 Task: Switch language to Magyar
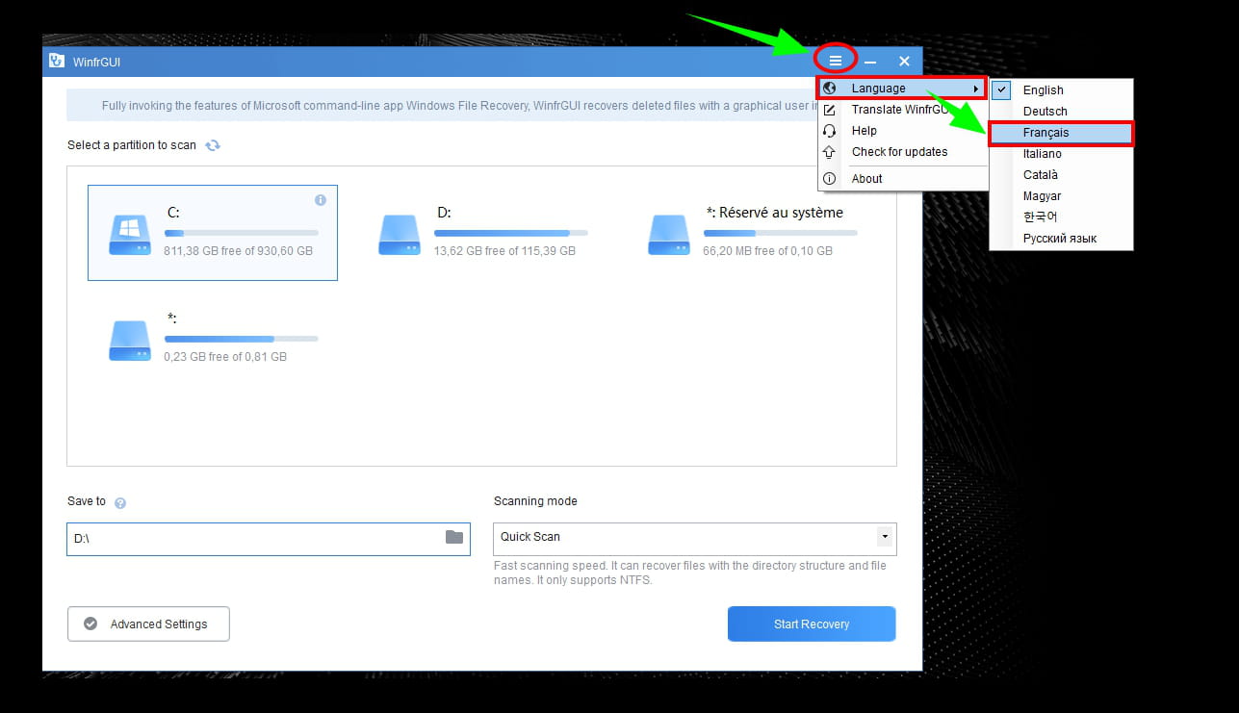(x=1061, y=196)
